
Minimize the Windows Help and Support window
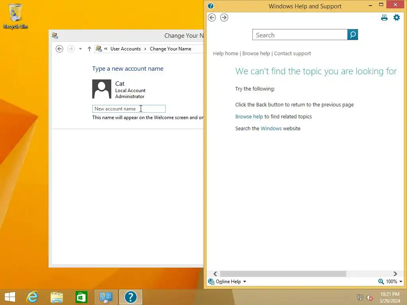coord(370,5)
